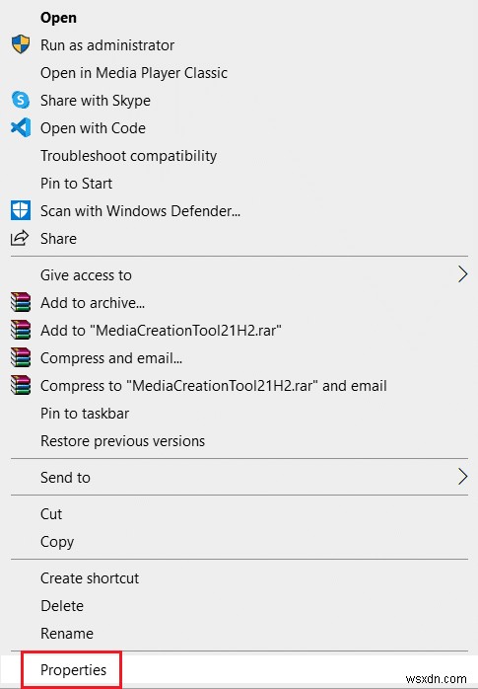Screen dimensions: 478x689
Task: Click WinRAR icon beside Add to archive
Action: 21,302
